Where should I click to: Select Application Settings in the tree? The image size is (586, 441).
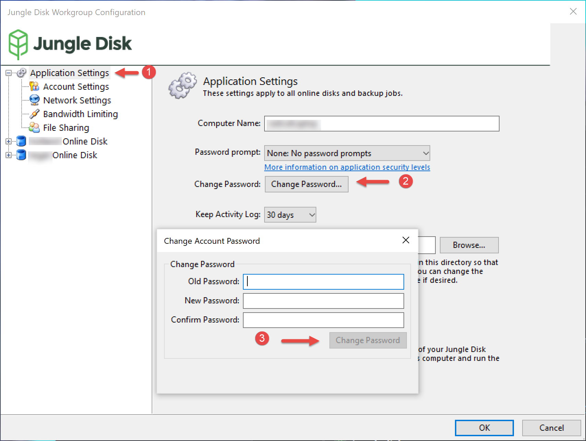69,73
